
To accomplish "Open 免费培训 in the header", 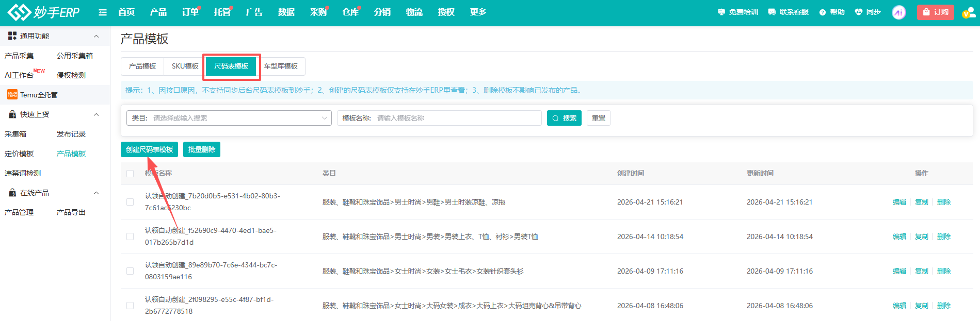I will [738, 12].
